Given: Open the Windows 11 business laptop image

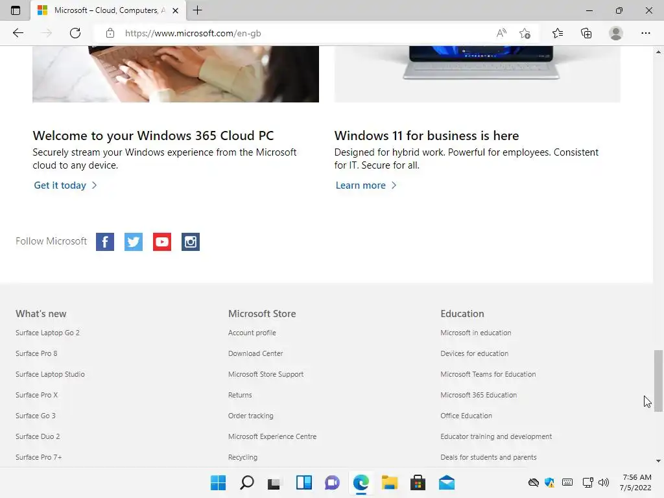Looking at the screenshot, I should tap(477, 74).
